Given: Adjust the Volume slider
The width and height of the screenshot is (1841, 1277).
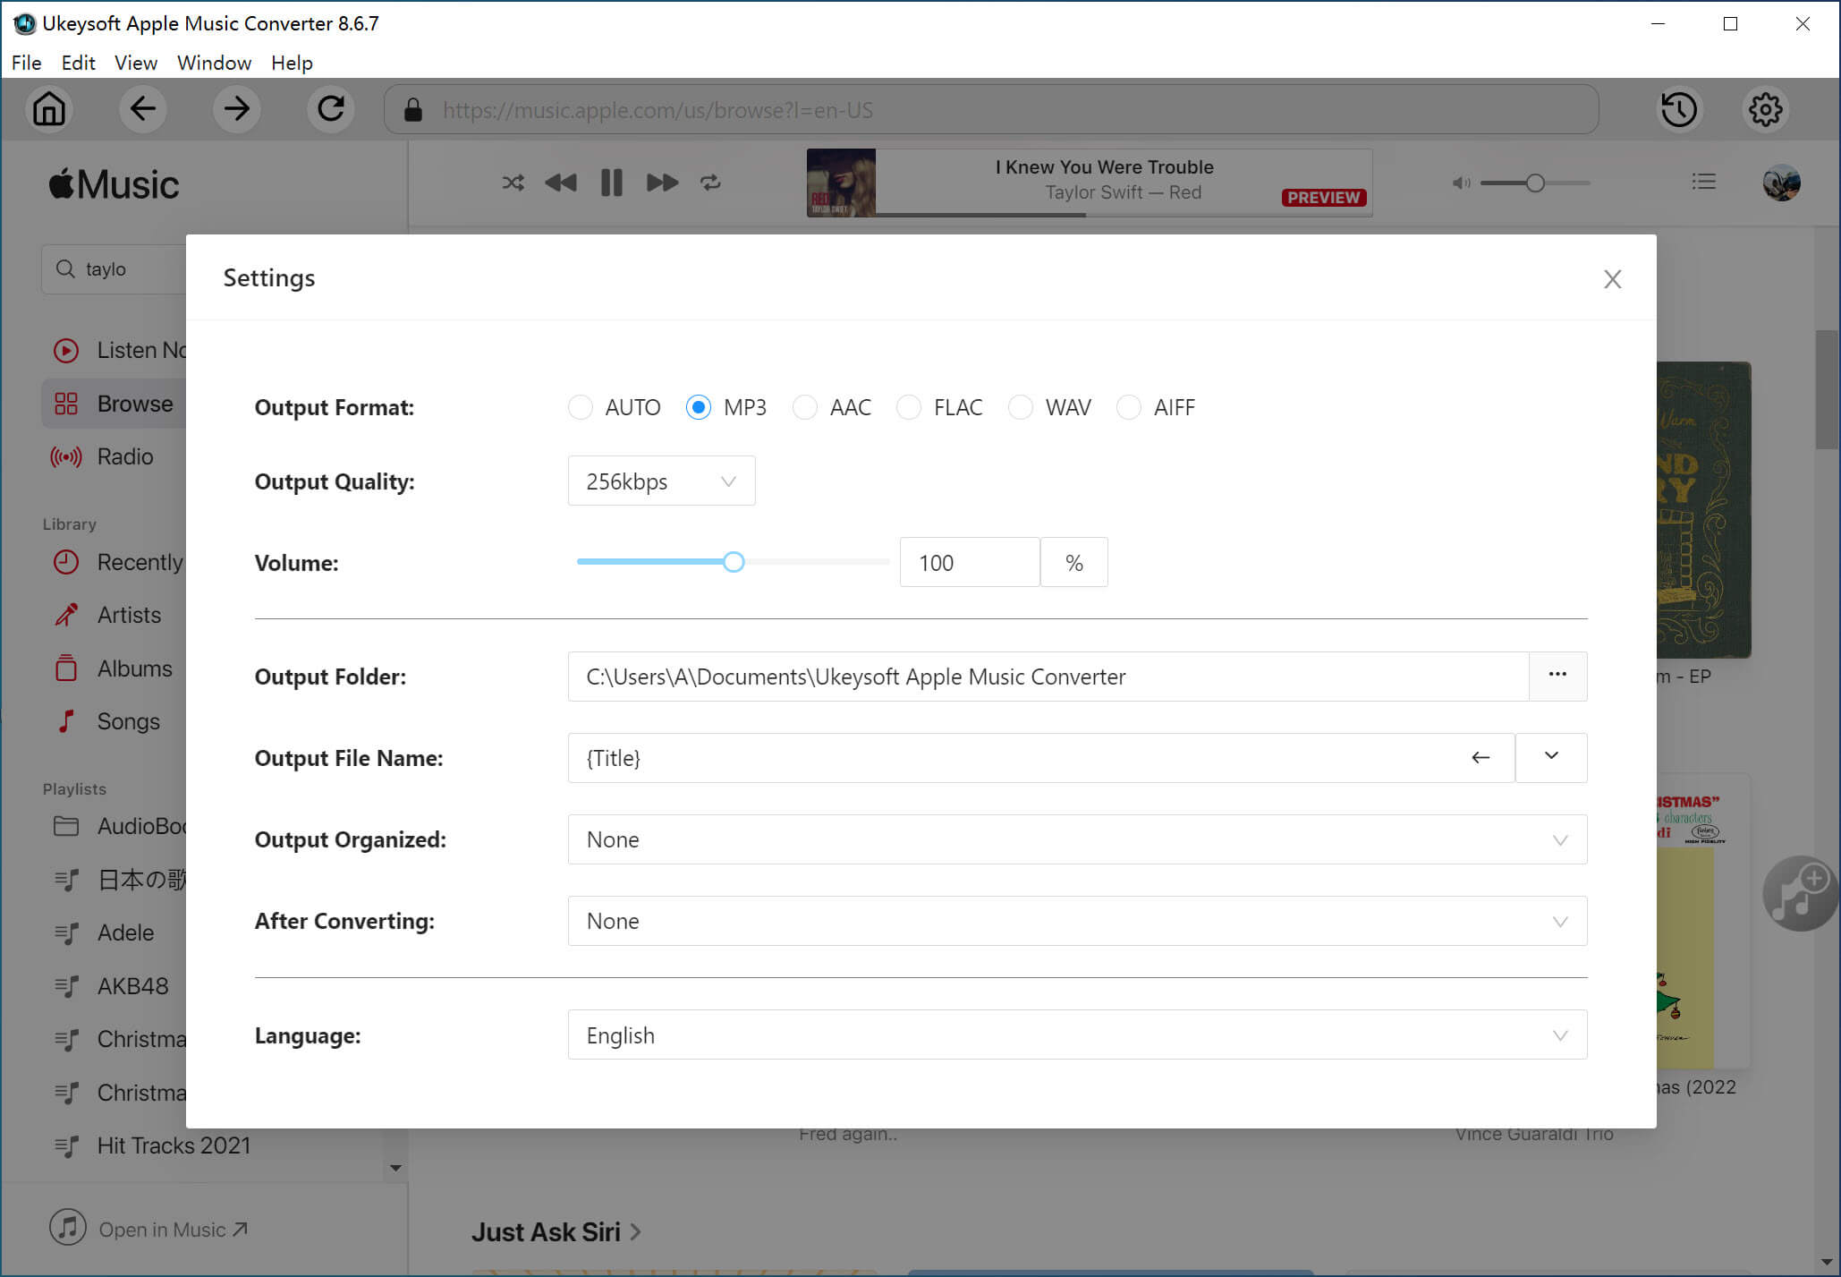Looking at the screenshot, I should point(732,561).
